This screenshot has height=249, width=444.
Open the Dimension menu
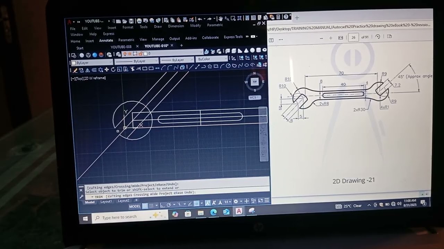[176, 26]
